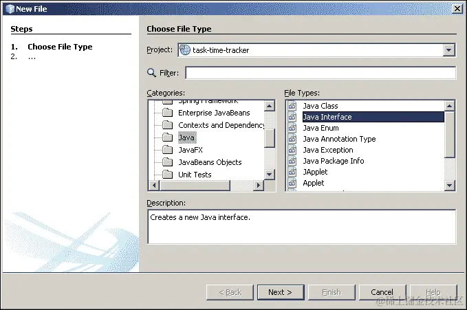Select the Java category
This screenshot has height=310, width=467.
tap(187, 137)
